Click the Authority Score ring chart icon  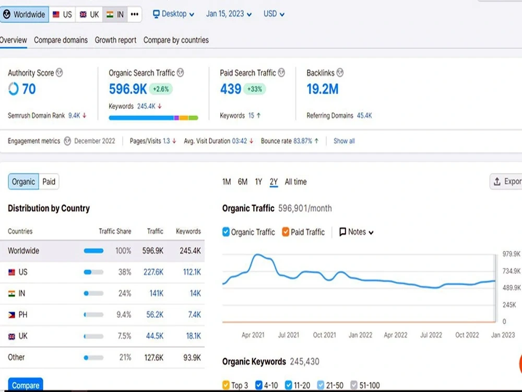pyautogui.click(x=14, y=89)
